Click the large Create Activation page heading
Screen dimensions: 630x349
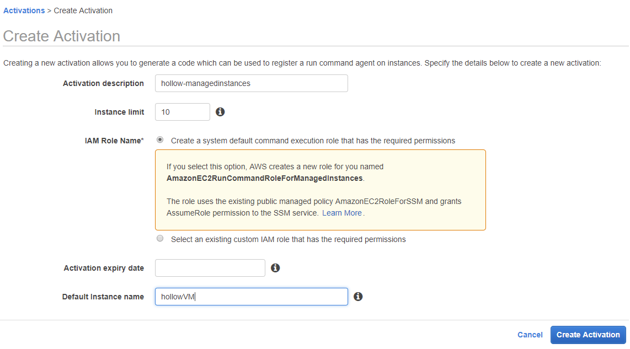click(62, 36)
